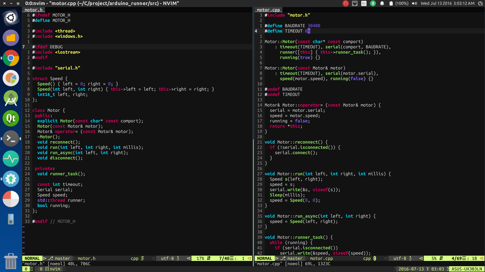Open System Monitor pulse icon

[11, 159]
